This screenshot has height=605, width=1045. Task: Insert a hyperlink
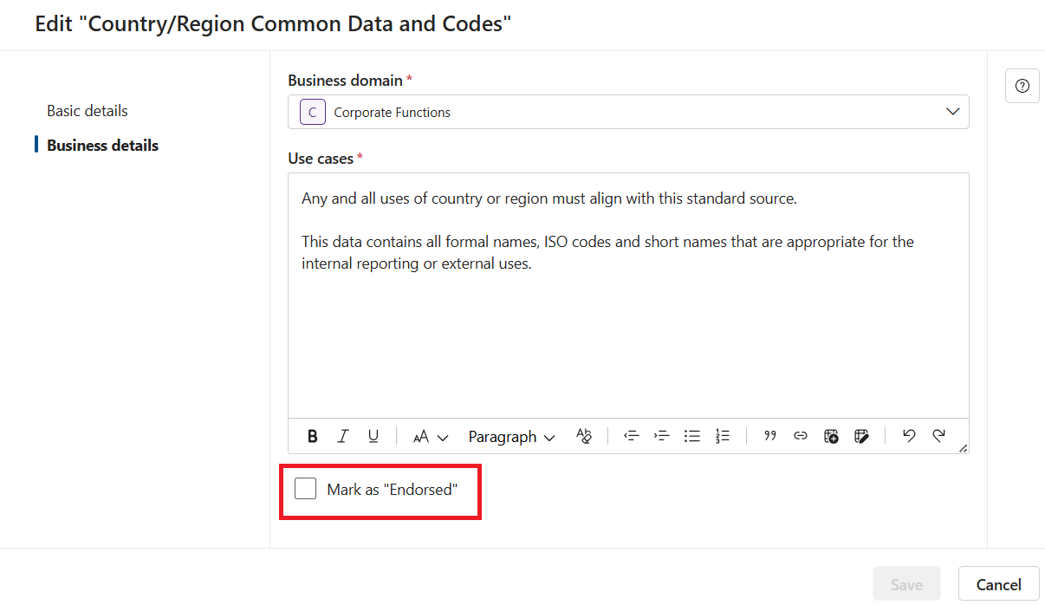pyautogui.click(x=801, y=436)
